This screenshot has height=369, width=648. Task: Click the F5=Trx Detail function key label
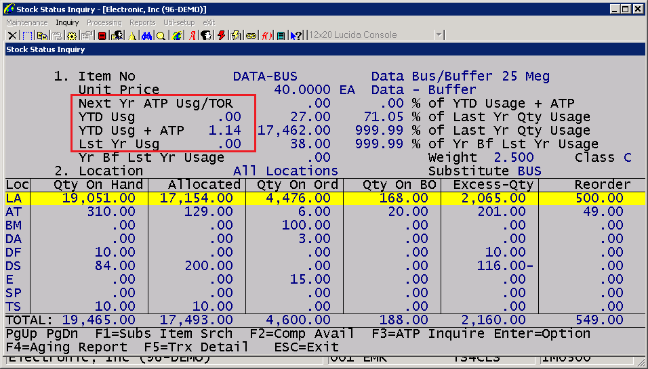point(197,347)
